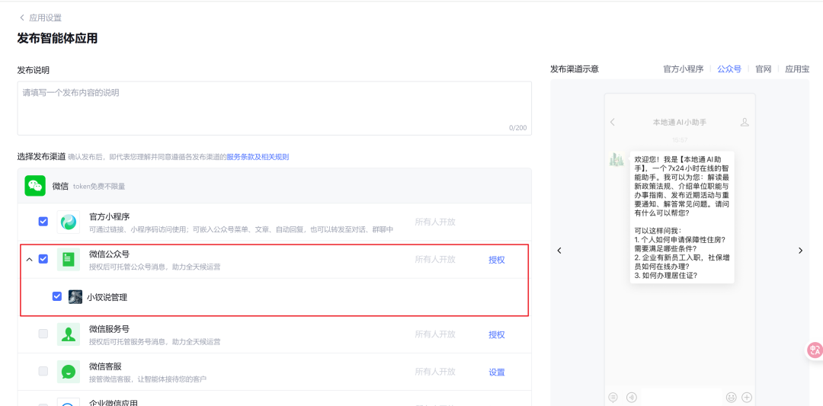Uncheck the 微信公众号 channel checkbox
This screenshot has height=406, width=823.
point(43,259)
